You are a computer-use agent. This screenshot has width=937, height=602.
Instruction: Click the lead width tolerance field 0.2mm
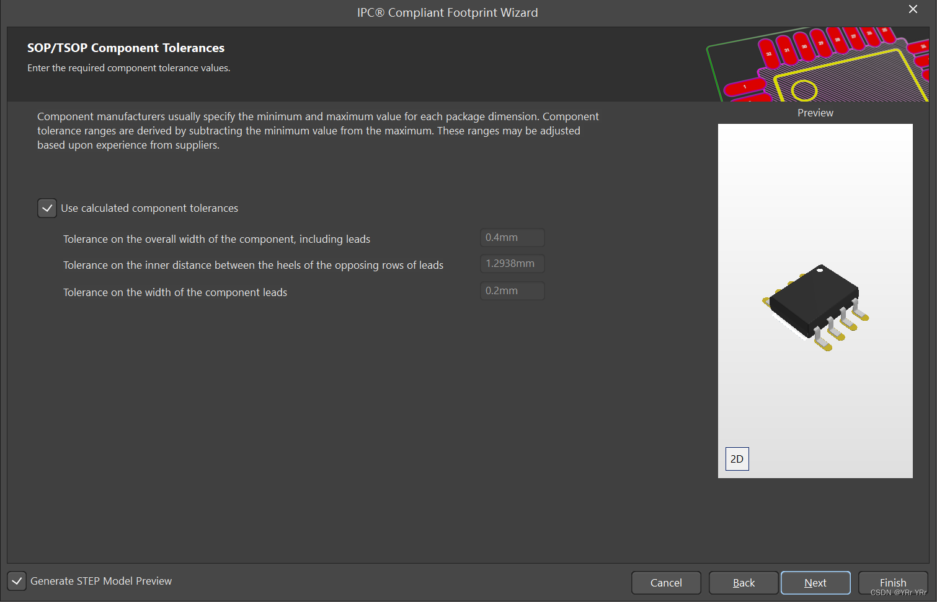pos(512,290)
